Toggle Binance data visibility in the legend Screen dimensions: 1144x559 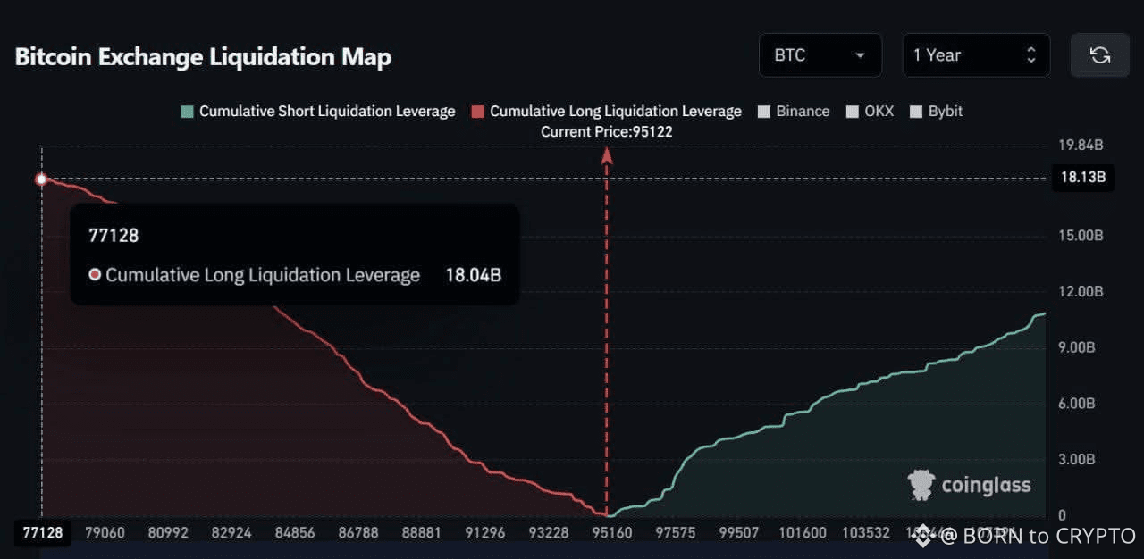coord(794,111)
